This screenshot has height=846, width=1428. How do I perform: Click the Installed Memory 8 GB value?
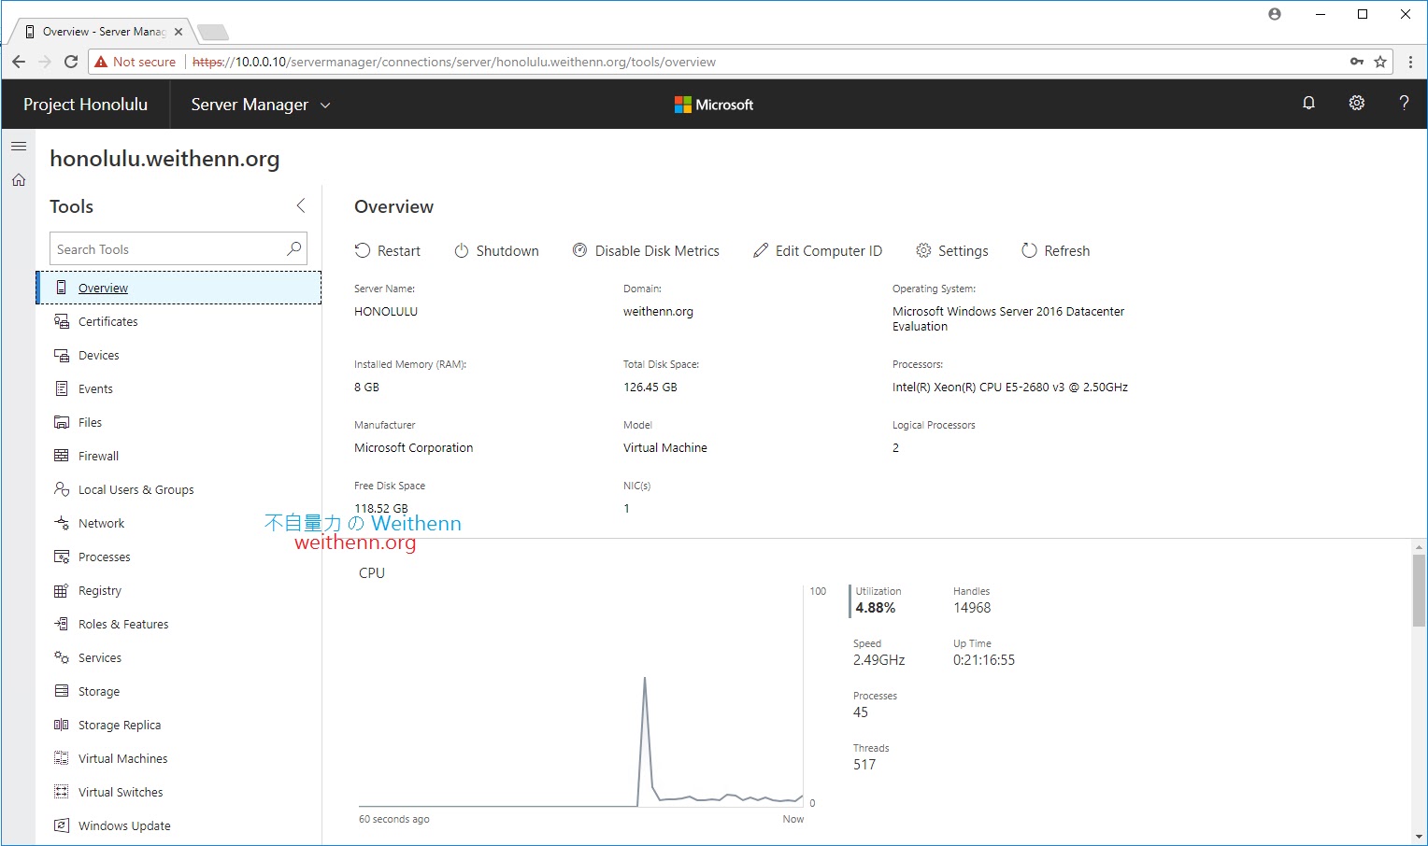pos(366,388)
